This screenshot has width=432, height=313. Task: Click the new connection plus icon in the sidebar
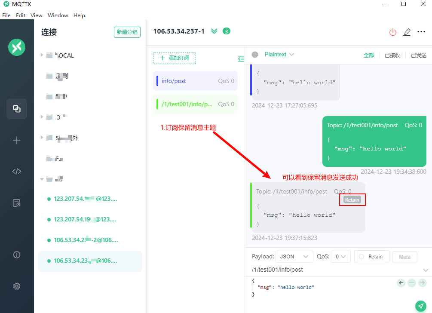click(16, 140)
